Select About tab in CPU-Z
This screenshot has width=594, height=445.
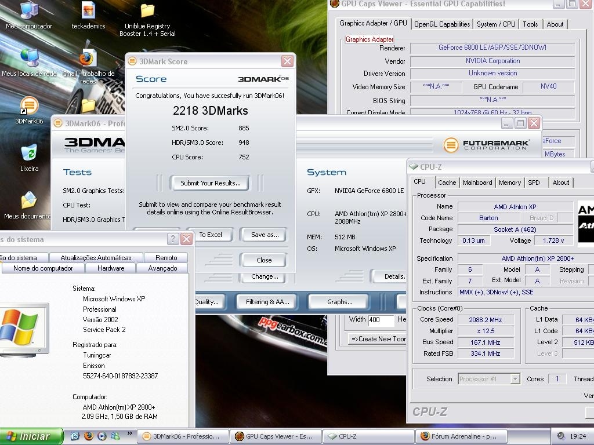pyautogui.click(x=561, y=183)
